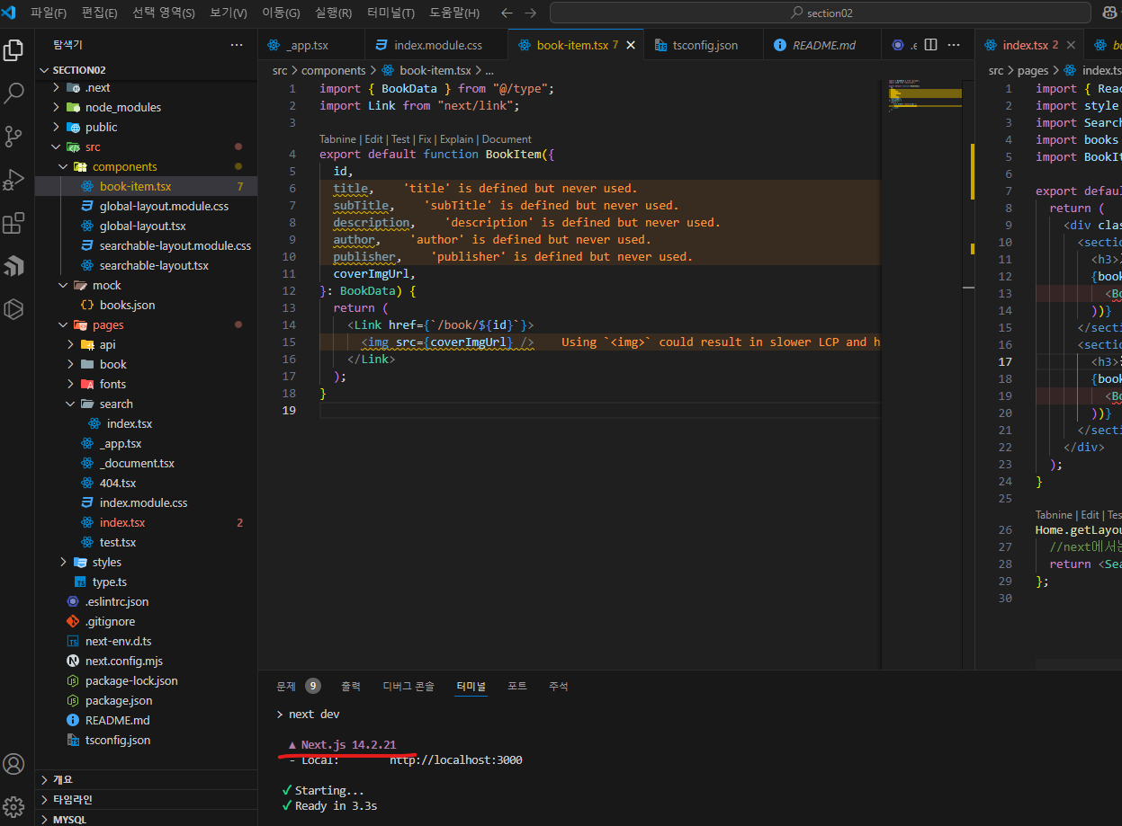Collapse the components folder in the explorer tree
1122x826 pixels.
click(x=63, y=166)
